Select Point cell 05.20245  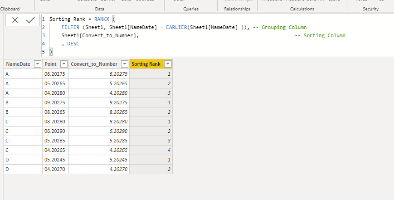coord(55,160)
